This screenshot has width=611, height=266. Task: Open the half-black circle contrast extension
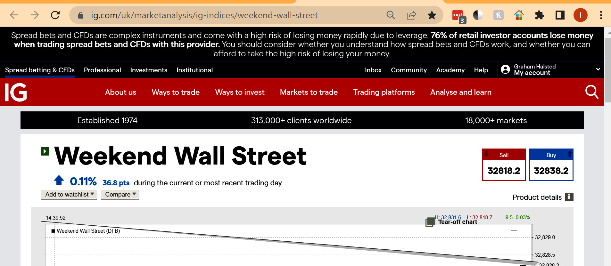[478, 15]
